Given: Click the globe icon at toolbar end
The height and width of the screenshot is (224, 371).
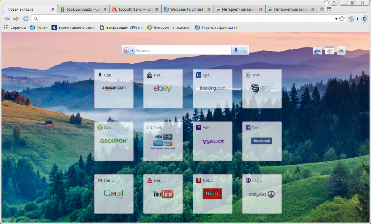Looking at the screenshot, I should point(365,18).
